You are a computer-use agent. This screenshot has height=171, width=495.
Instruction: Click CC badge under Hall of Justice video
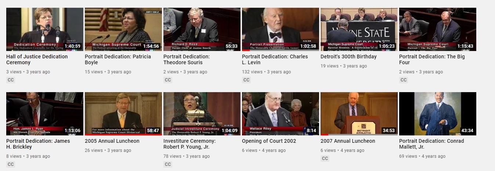tap(11, 80)
